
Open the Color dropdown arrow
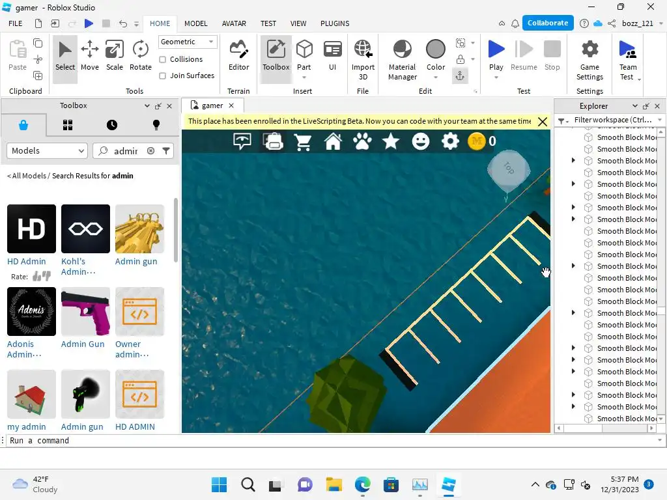[436, 77]
